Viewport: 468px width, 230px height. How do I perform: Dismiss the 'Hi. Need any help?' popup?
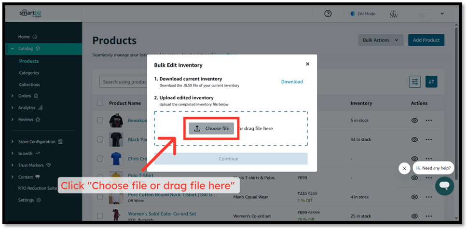click(x=404, y=168)
